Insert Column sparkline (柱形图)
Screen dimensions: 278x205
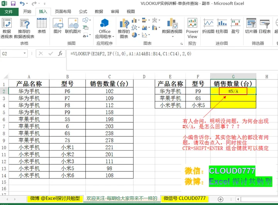coord(222,26)
